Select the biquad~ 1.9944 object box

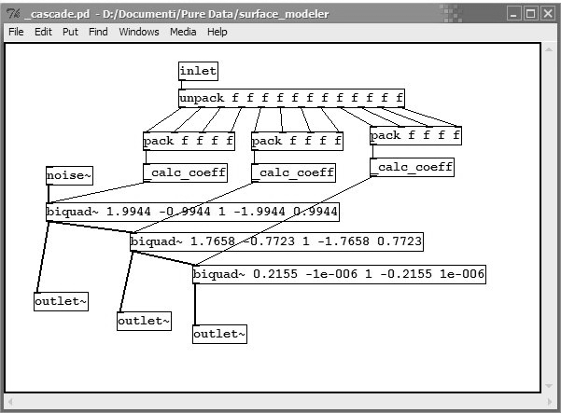(x=192, y=212)
